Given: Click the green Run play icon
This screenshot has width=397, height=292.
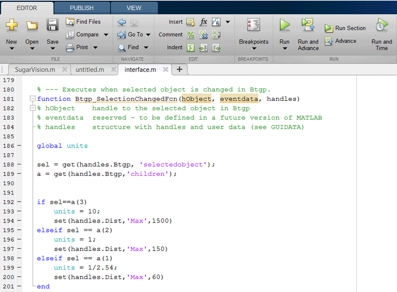Looking at the screenshot, I should pyautogui.click(x=284, y=25).
